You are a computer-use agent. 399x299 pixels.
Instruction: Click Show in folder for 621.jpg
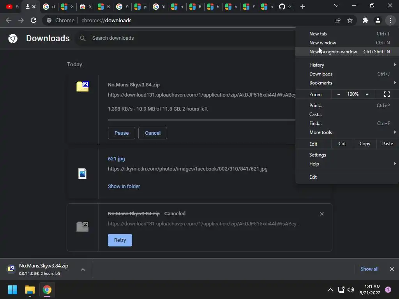coord(124,186)
